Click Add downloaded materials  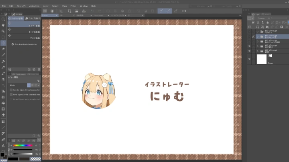[24, 44]
